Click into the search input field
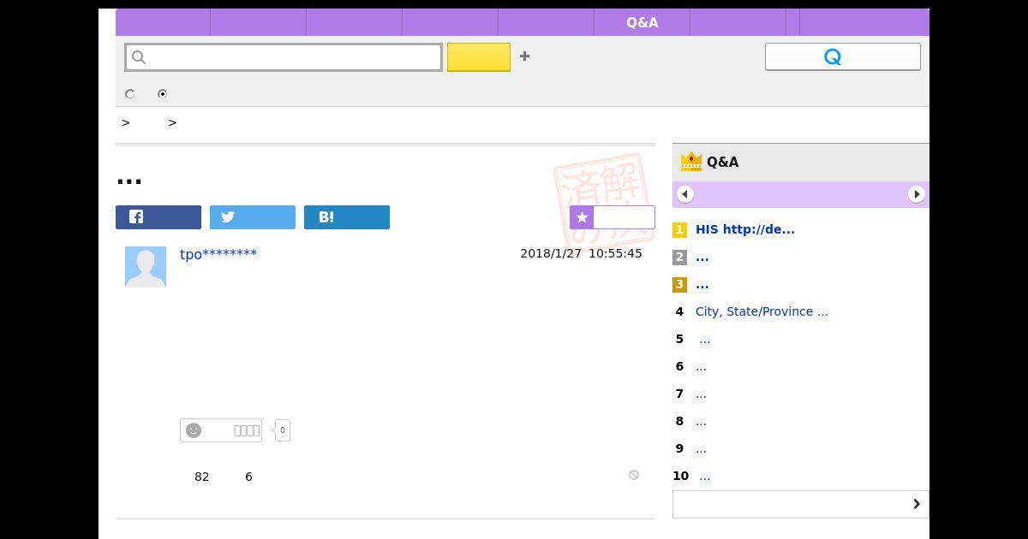This screenshot has width=1028, height=539. click(284, 57)
